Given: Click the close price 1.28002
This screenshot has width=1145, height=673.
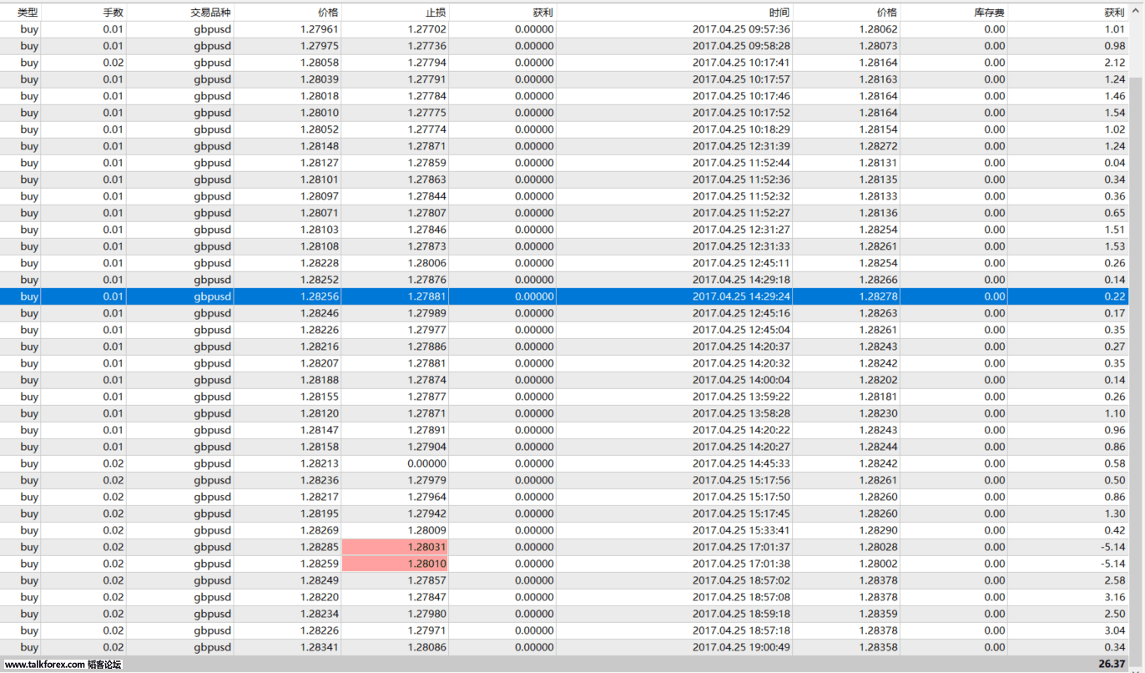Looking at the screenshot, I should [x=878, y=564].
